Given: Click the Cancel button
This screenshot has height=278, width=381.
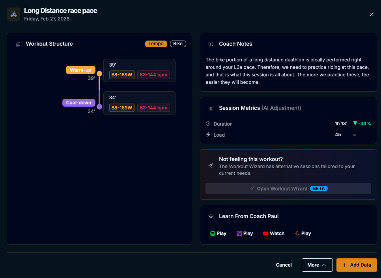Looking at the screenshot, I should coord(284,265).
